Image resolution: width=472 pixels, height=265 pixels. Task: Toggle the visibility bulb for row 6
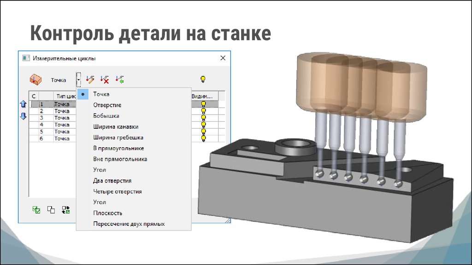203,138
